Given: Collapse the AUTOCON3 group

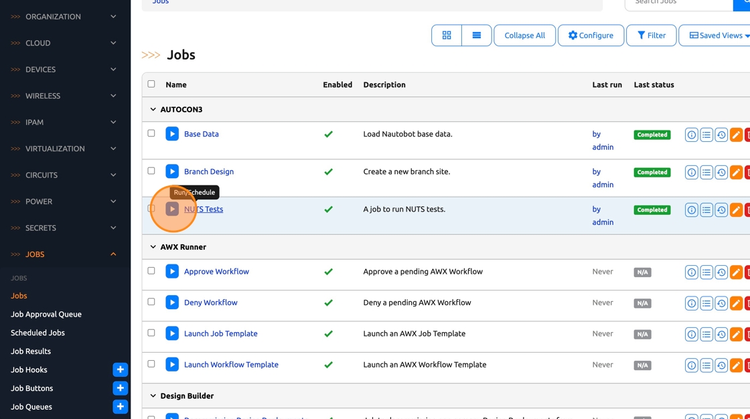Looking at the screenshot, I should click(x=153, y=109).
